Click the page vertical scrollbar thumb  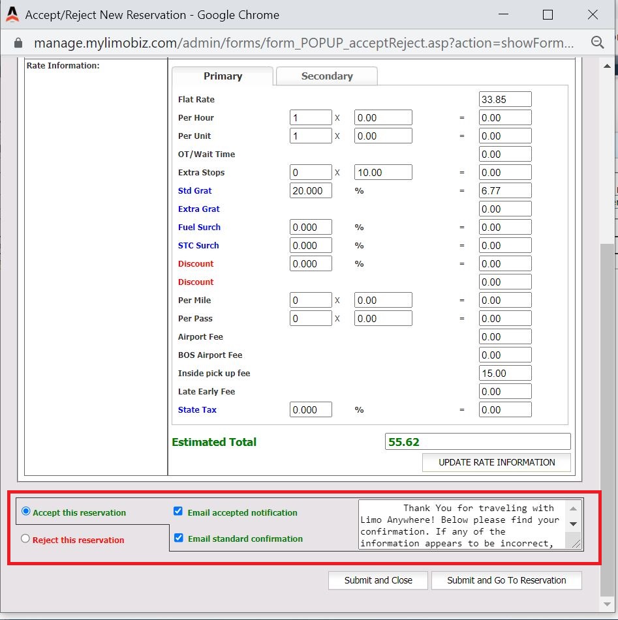[x=607, y=417]
